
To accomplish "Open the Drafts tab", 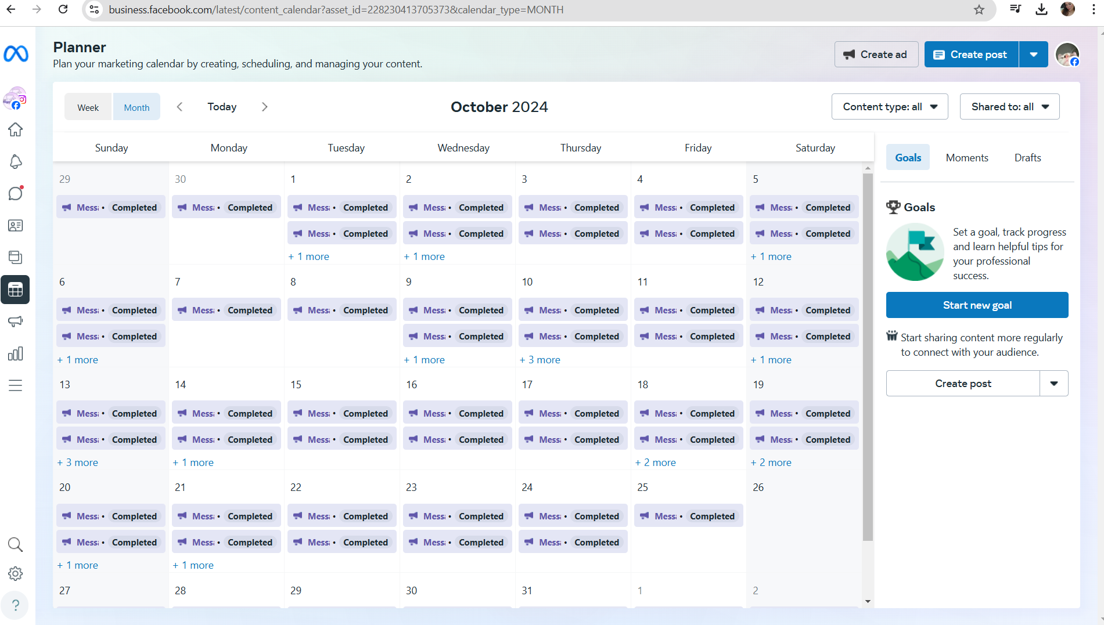I will tap(1027, 158).
